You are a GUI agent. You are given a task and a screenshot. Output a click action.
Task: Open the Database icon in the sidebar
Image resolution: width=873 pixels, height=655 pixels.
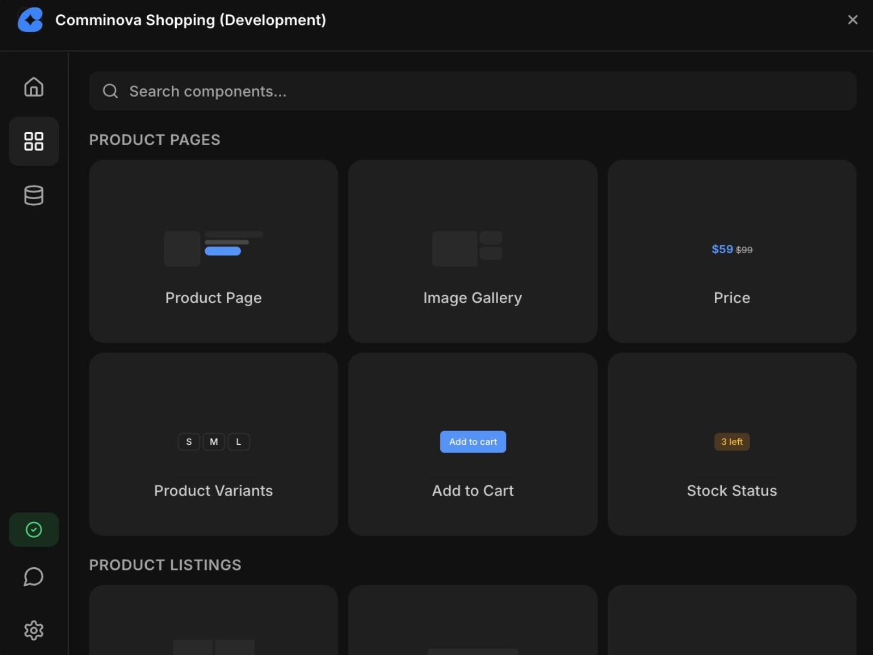click(33, 195)
